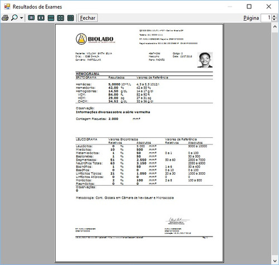Select six-pages view layout icon

[x=70, y=18]
